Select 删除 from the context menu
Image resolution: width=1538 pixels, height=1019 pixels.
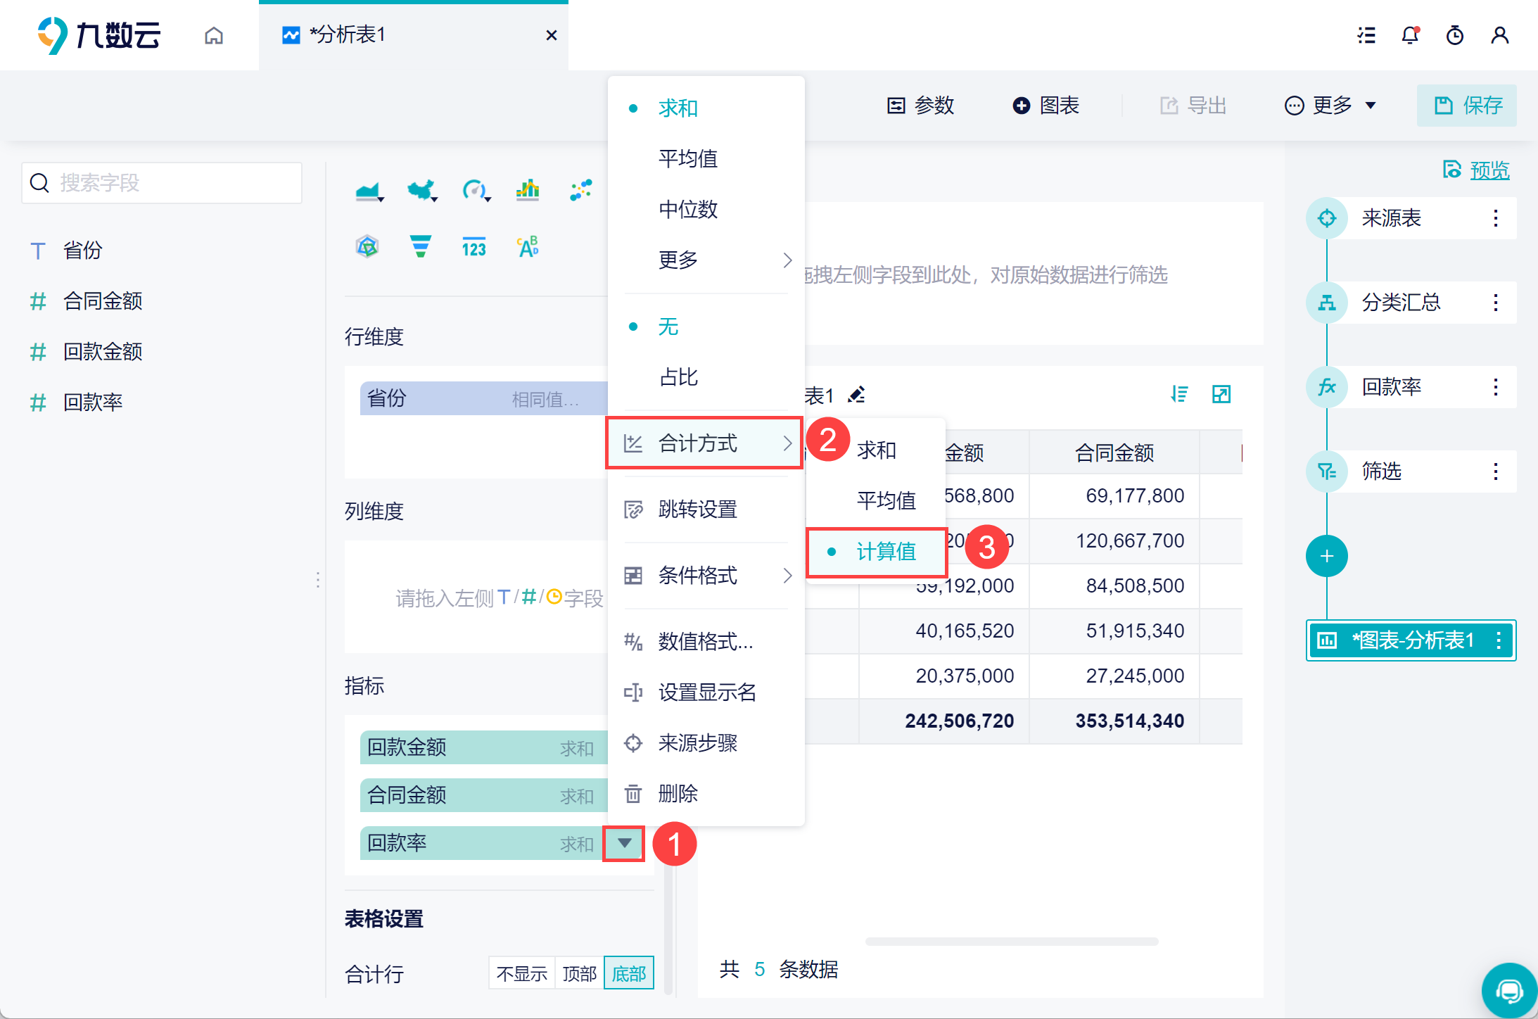pos(678,793)
